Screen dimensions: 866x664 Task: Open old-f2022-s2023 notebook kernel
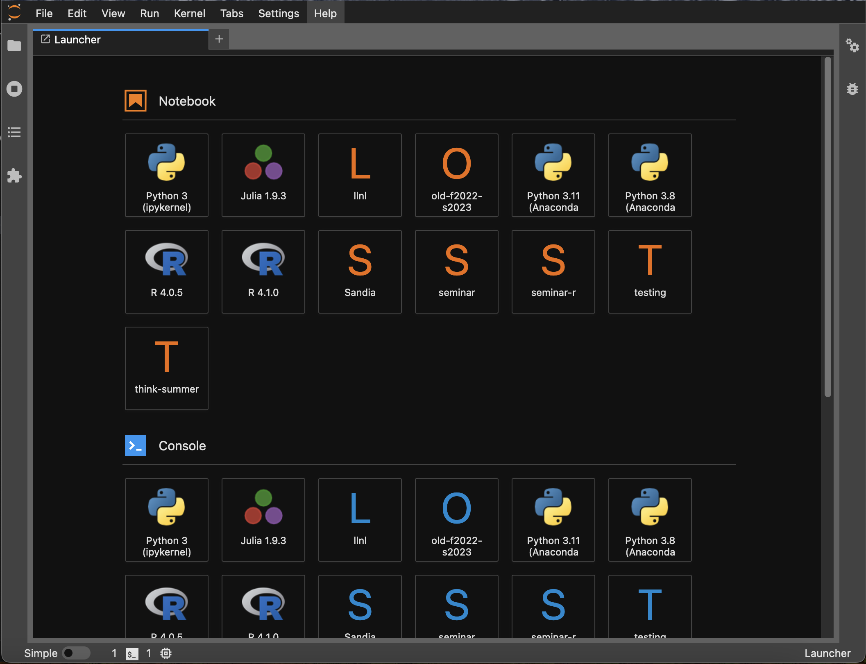(x=456, y=175)
